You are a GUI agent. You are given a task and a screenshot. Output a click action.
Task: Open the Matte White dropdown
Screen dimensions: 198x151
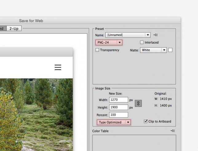point(153,50)
